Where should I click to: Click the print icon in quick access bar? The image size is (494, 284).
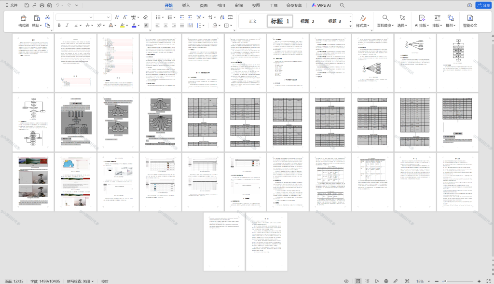pyautogui.click(x=42, y=5)
